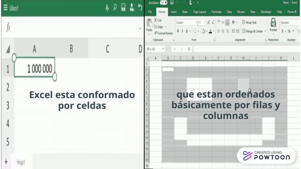The width and height of the screenshot is (301, 169).
Task: Tap the share person icon in mobile Excel
Action: pyautogui.click(x=132, y=8)
